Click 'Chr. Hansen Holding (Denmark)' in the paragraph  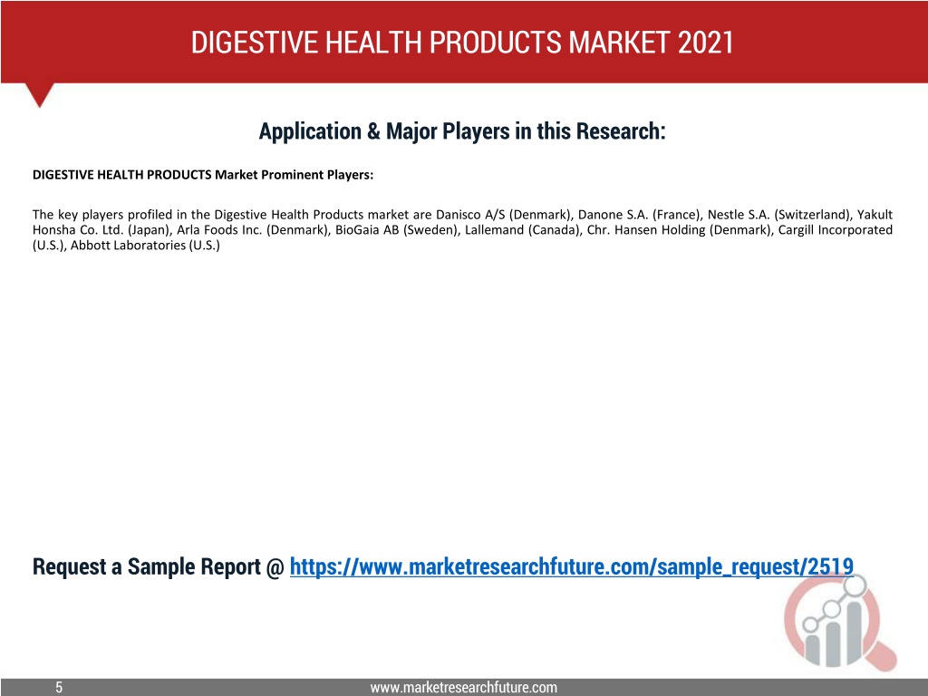click(679, 229)
